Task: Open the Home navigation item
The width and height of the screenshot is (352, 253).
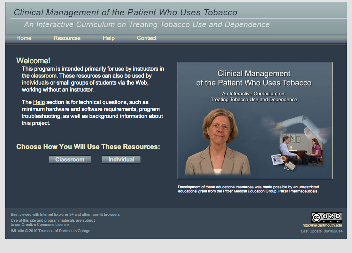Action: [x=24, y=38]
